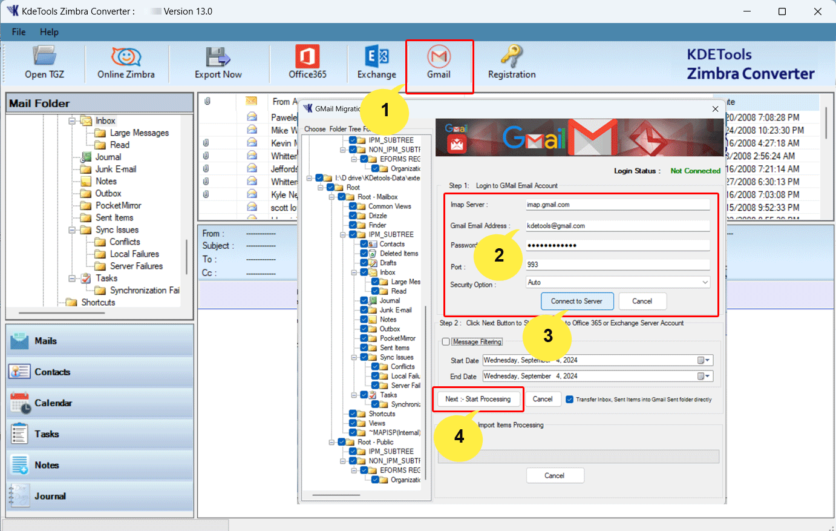Click the Connect to Server button
The width and height of the screenshot is (836, 531).
pyautogui.click(x=576, y=302)
